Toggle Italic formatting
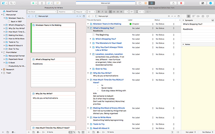215x134 pixels. (102, 12)
